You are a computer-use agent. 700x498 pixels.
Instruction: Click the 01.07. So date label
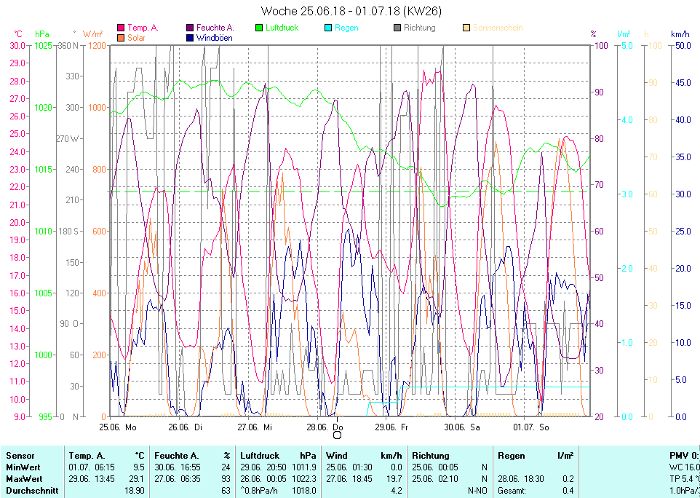pos(530,427)
